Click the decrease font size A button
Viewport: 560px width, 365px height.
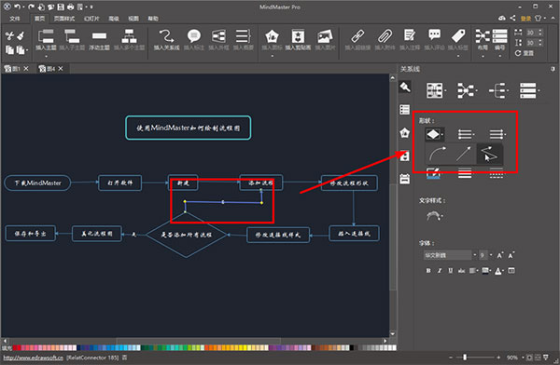point(511,255)
